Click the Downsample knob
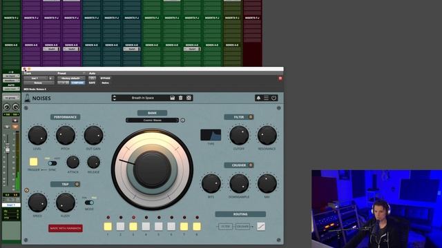The height and width of the screenshot is (248, 442). tap(239, 184)
